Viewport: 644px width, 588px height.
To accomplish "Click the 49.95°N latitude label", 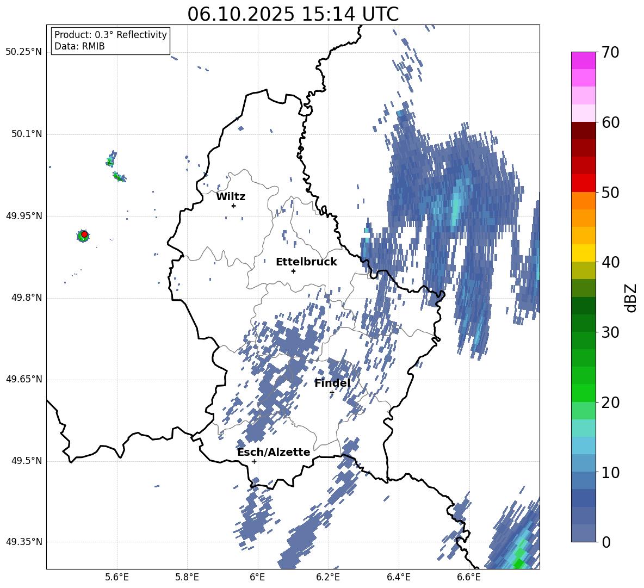I will coord(24,216).
